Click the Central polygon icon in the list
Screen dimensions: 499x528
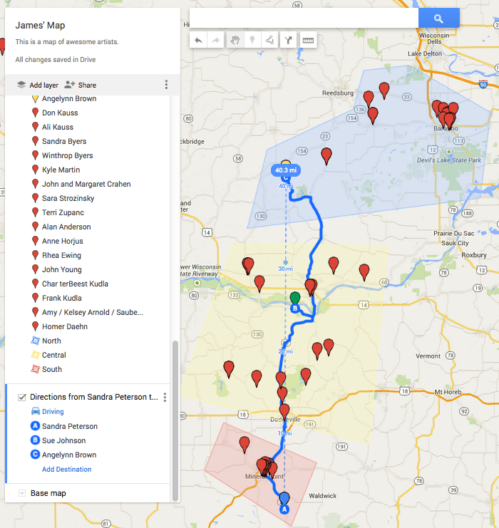[x=36, y=355]
